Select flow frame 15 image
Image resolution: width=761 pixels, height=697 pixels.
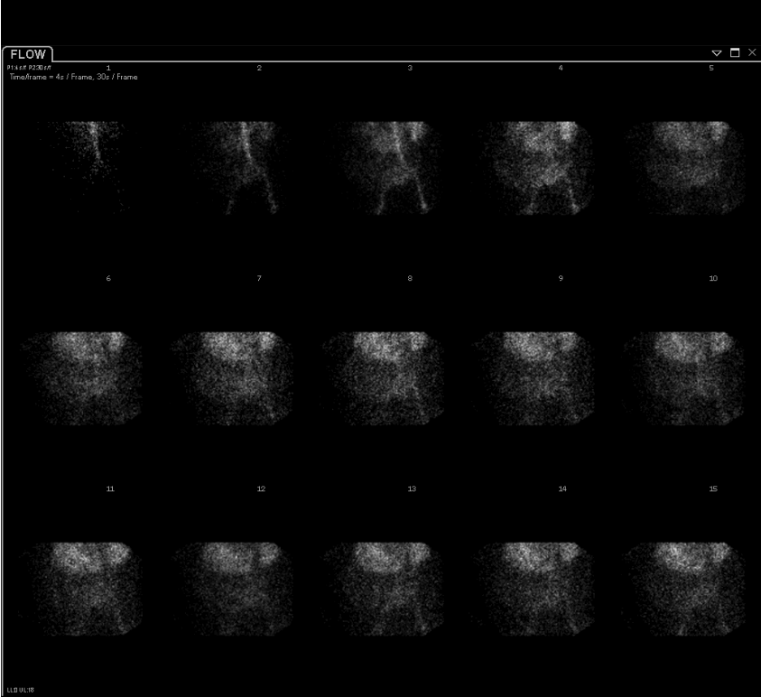[685, 589]
